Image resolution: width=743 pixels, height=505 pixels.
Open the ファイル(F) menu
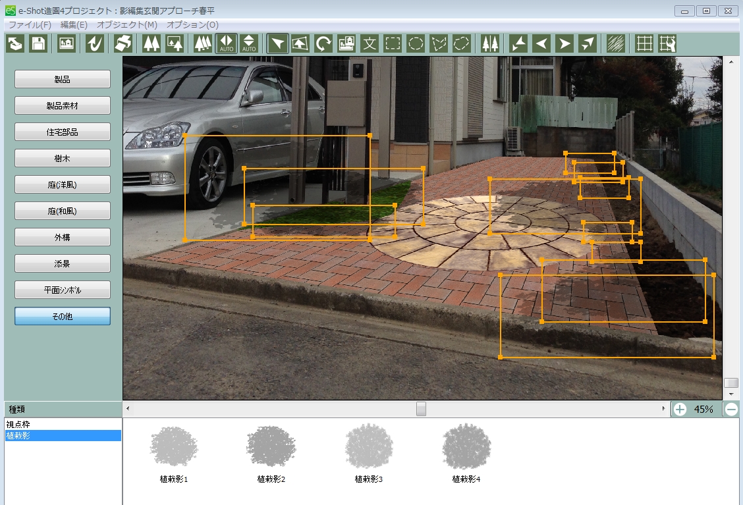point(30,24)
